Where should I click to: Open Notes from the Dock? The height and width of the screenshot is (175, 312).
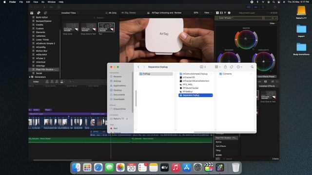click(154, 167)
